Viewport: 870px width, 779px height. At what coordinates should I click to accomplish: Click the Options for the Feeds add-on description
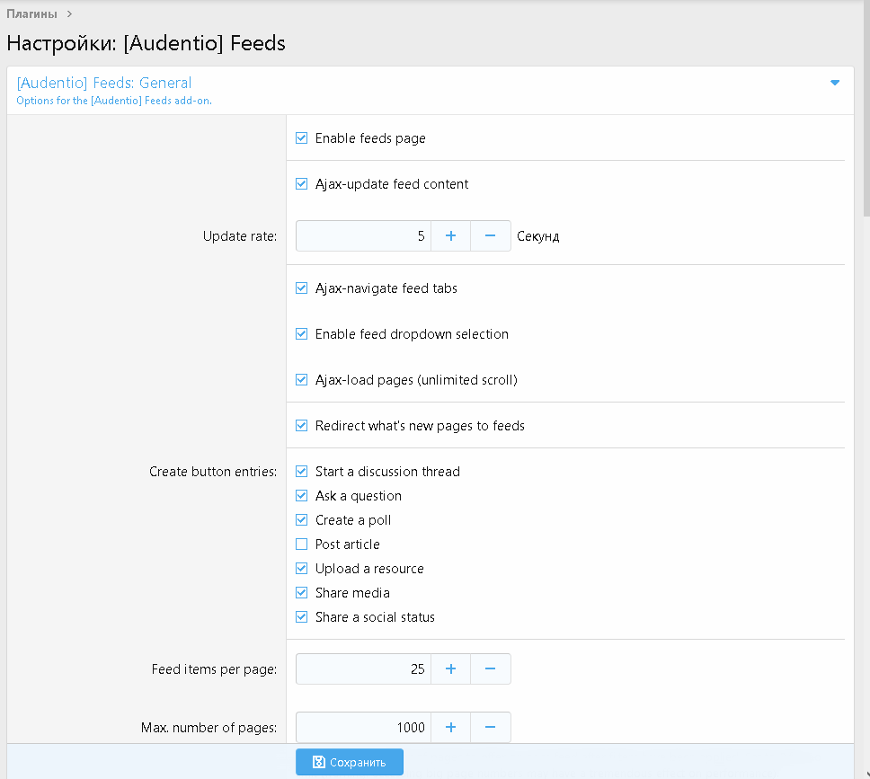tap(114, 101)
